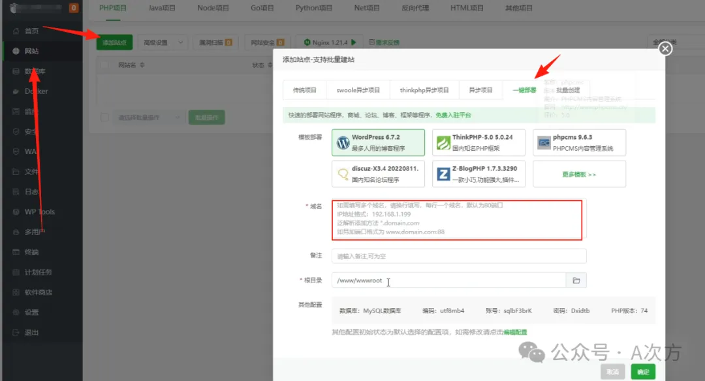Click the 网站安全 button
Screen dimensions: 705x381
click(268, 42)
